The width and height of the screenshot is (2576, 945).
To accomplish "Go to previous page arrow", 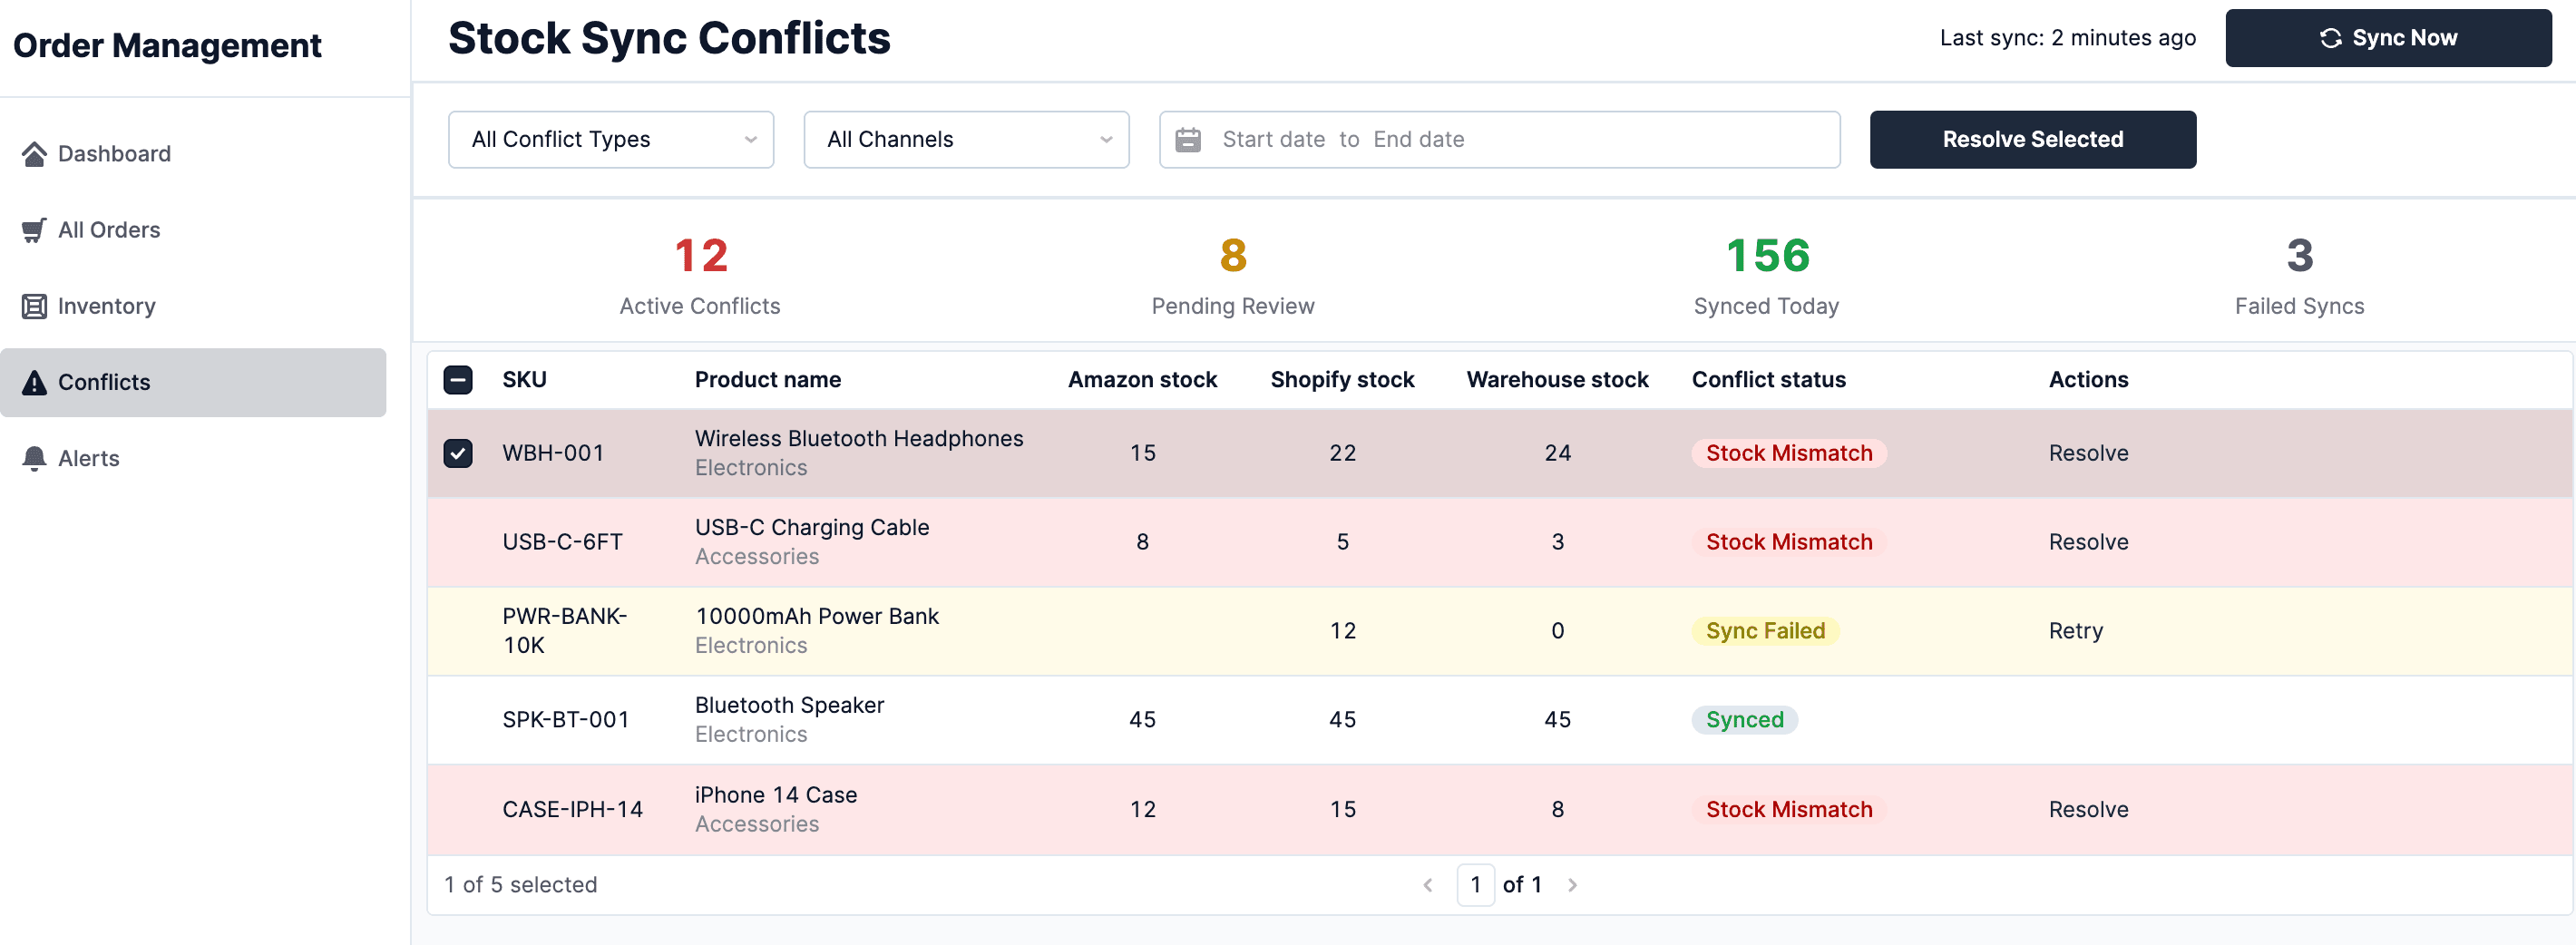I will [1428, 885].
